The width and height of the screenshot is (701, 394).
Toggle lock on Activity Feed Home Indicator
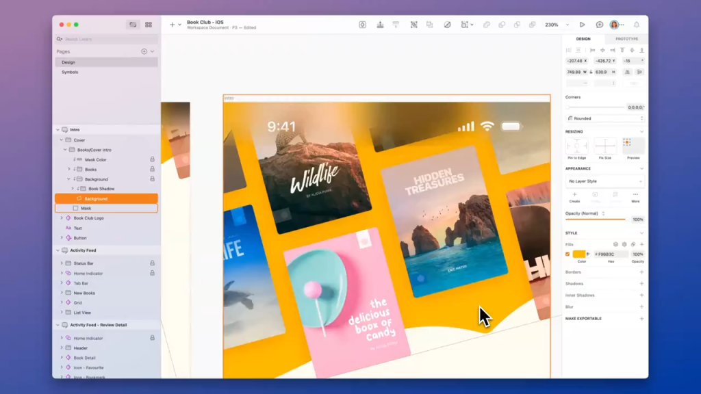152,273
